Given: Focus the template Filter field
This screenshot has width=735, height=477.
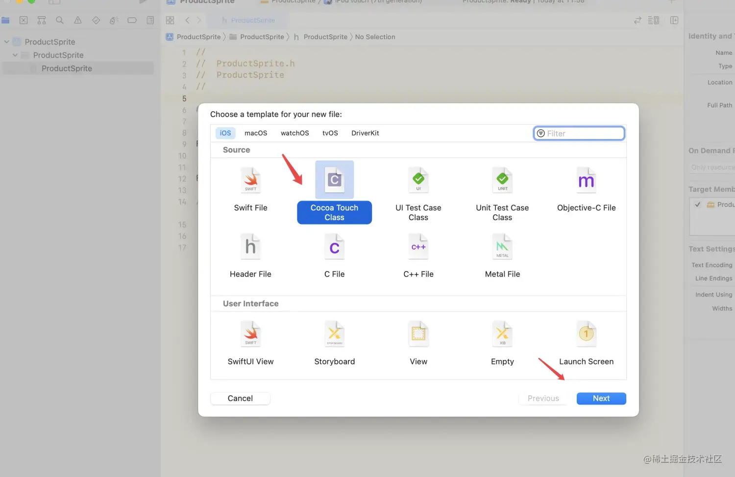Looking at the screenshot, I should pos(579,133).
